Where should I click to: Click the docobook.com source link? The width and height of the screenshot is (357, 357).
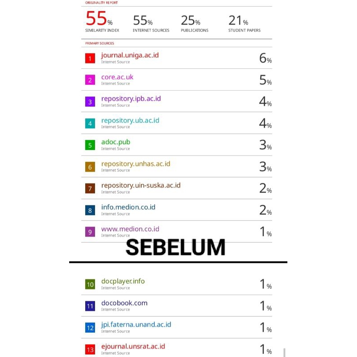pos(124,303)
